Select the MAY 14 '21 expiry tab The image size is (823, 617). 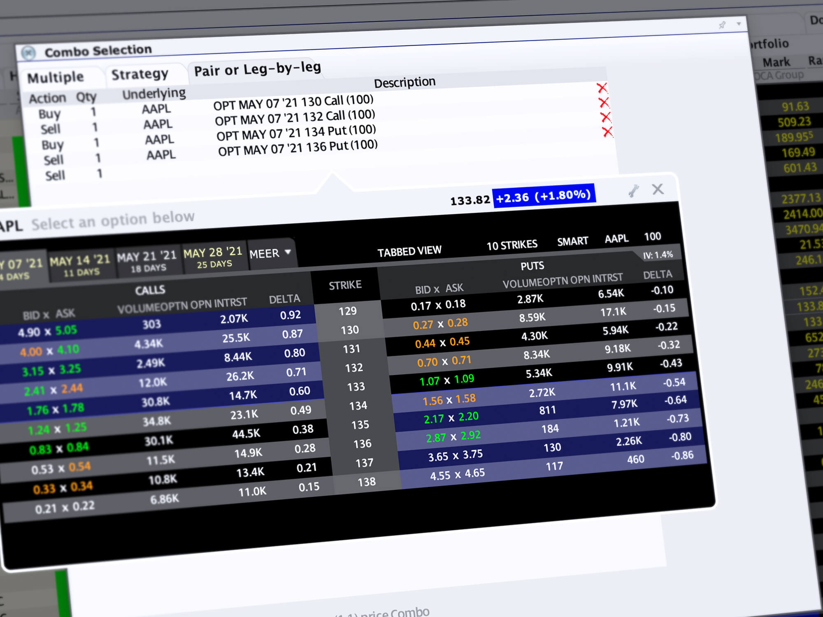(x=80, y=266)
